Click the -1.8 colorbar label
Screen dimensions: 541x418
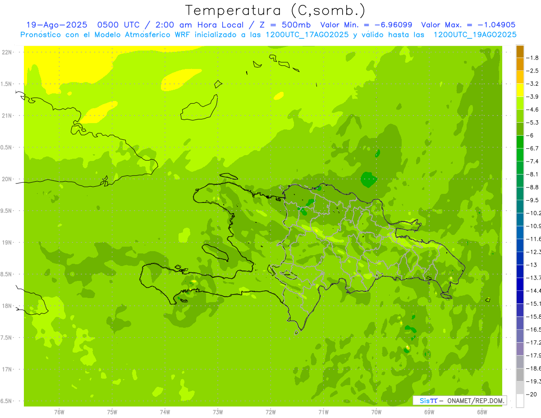click(x=532, y=58)
